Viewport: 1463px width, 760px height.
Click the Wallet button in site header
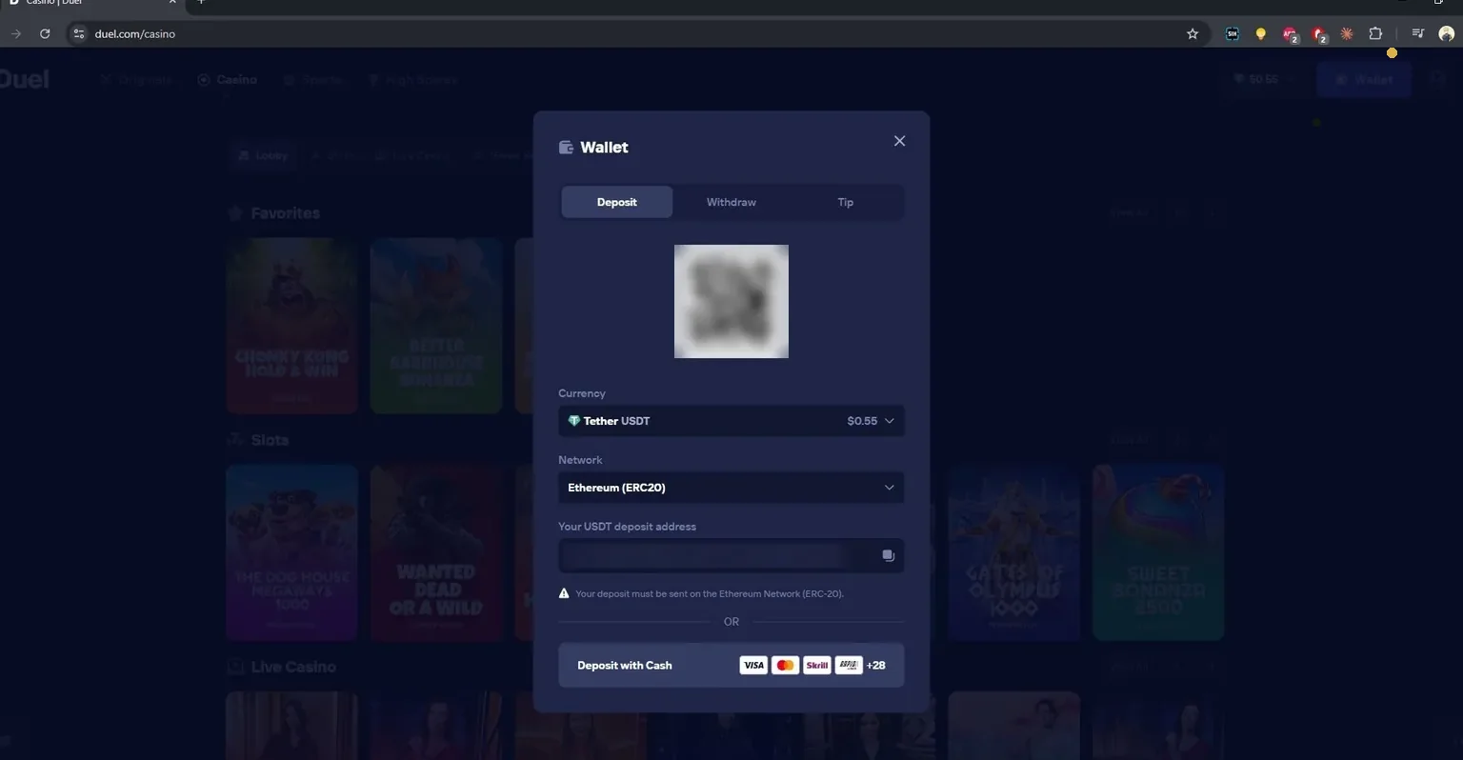pyautogui.click(x=1364, y=79)
